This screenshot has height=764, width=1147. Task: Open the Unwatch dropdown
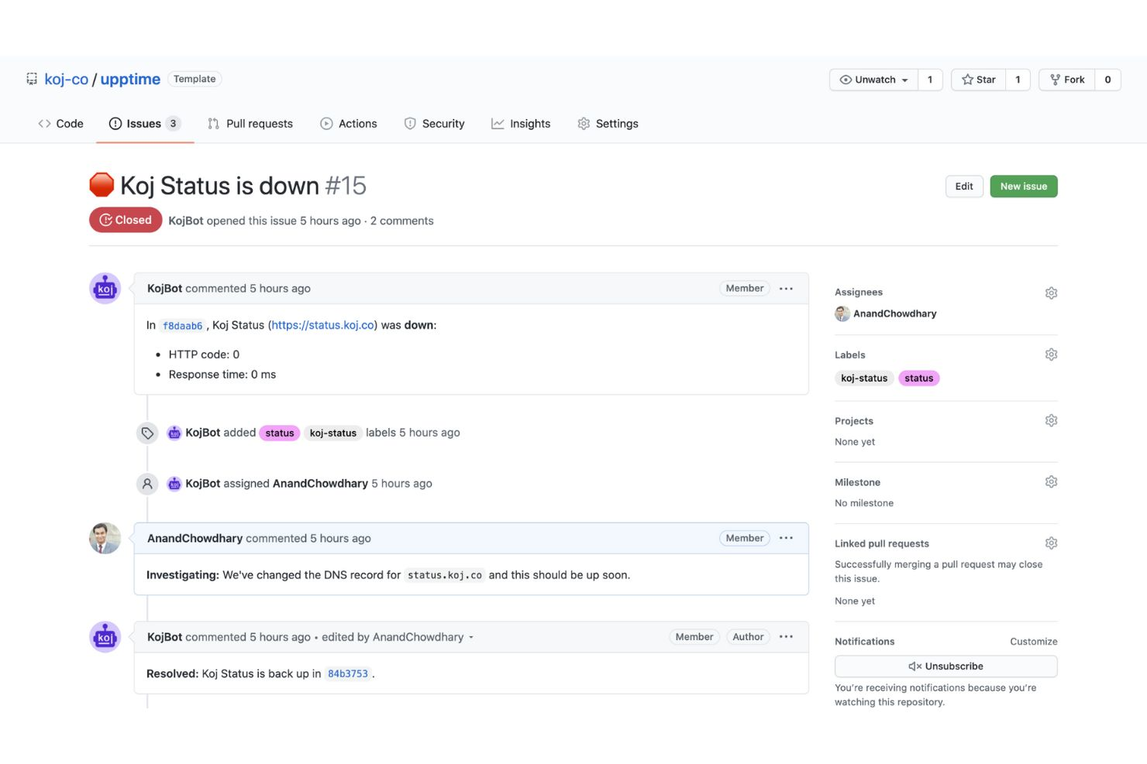873,80
